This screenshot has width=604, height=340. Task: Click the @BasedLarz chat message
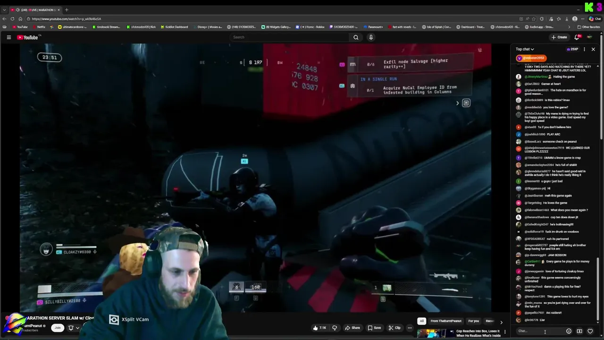click(546, 141)
